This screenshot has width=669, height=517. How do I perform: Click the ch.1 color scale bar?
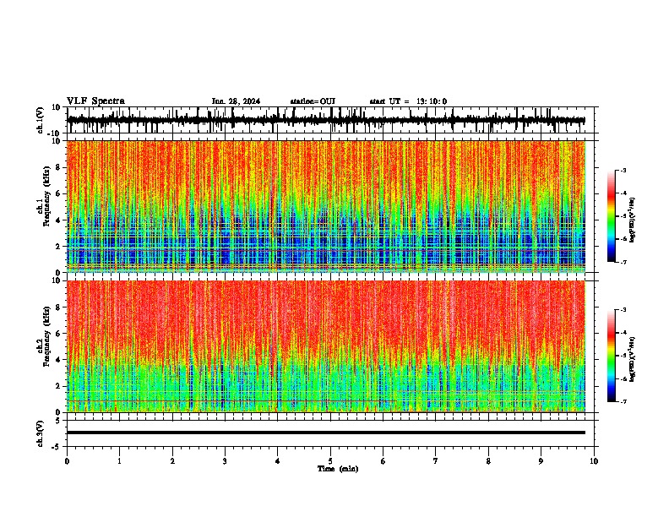[x=612, y=215]
